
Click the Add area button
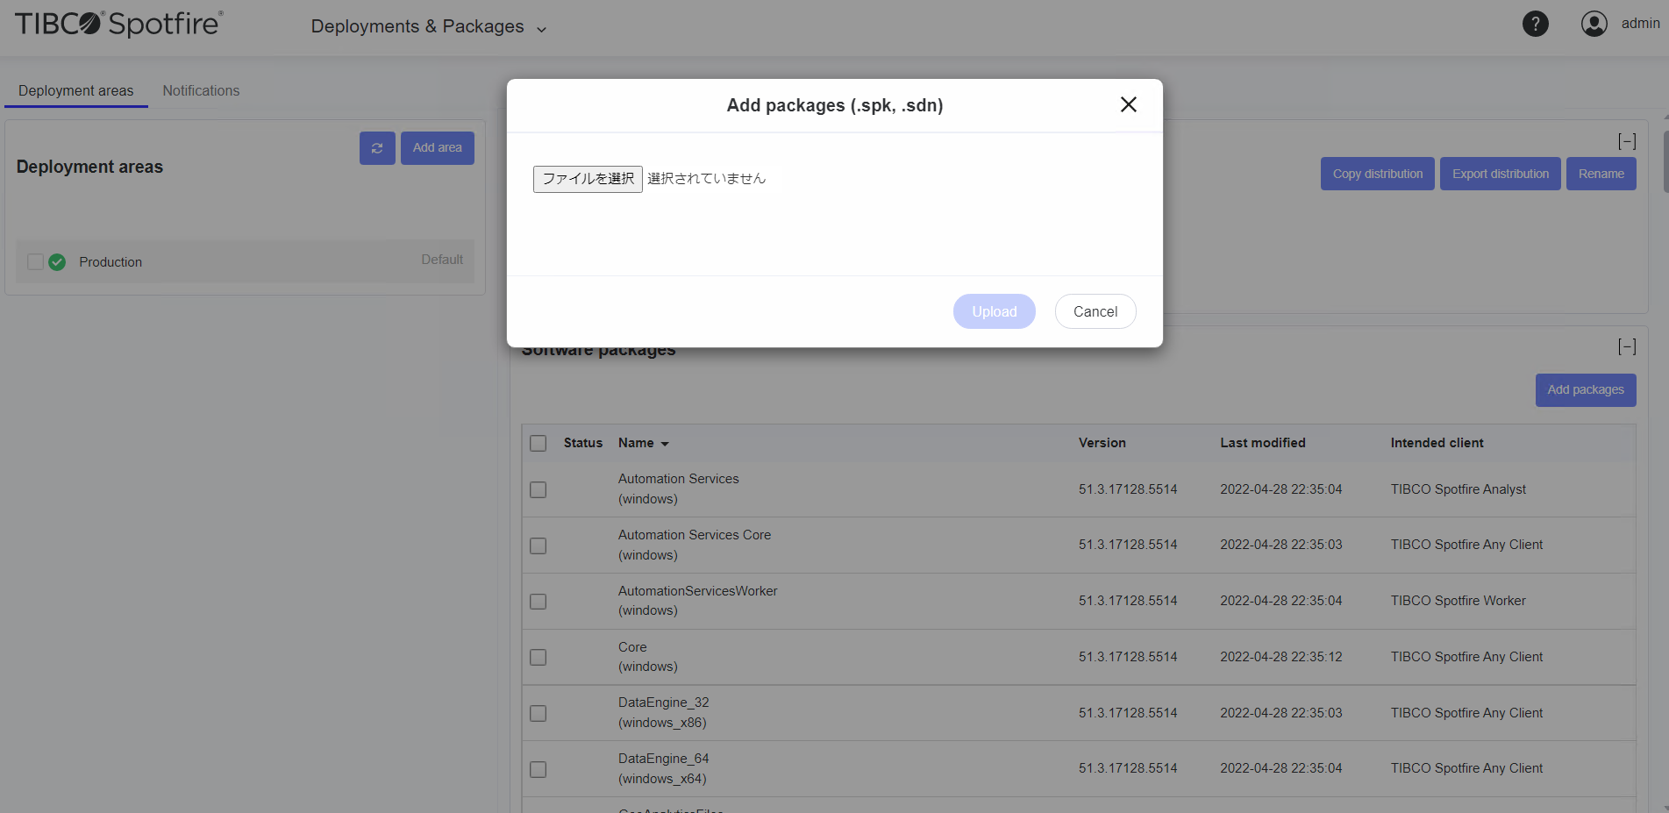438,148
